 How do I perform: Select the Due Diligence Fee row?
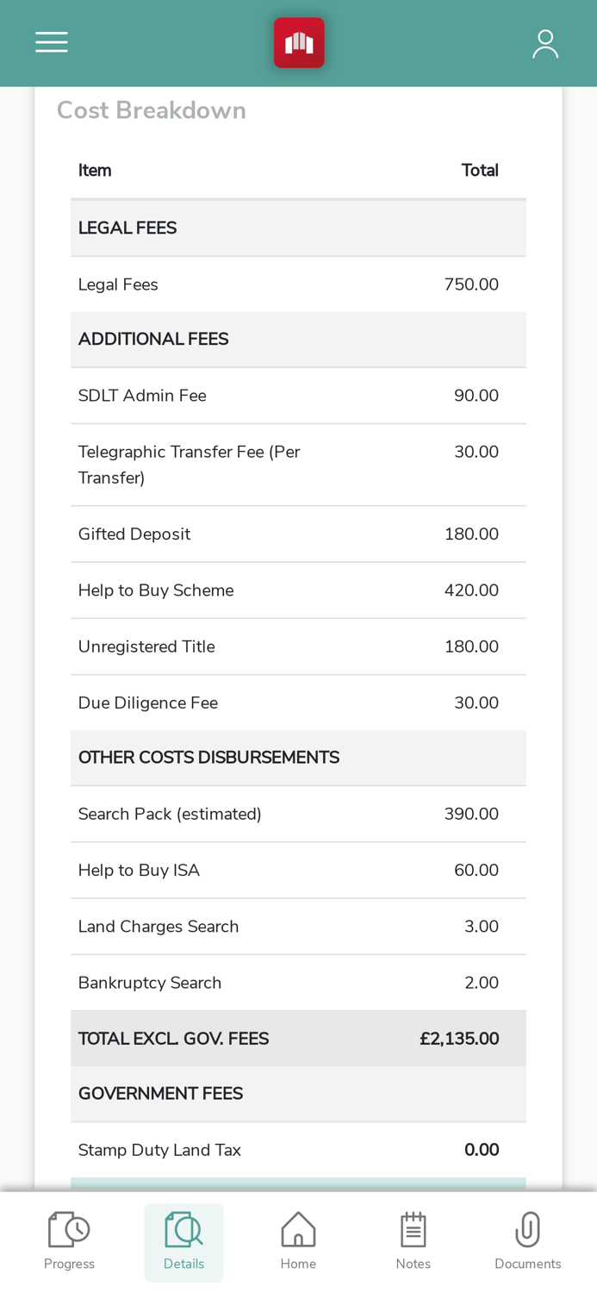[298, 703]
